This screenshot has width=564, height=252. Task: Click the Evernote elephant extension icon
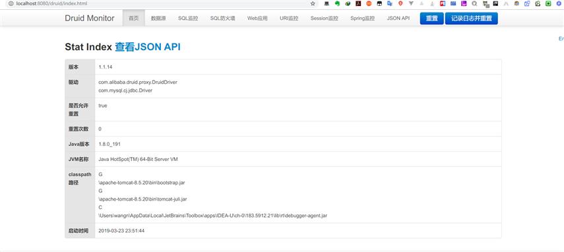[337, 3]
